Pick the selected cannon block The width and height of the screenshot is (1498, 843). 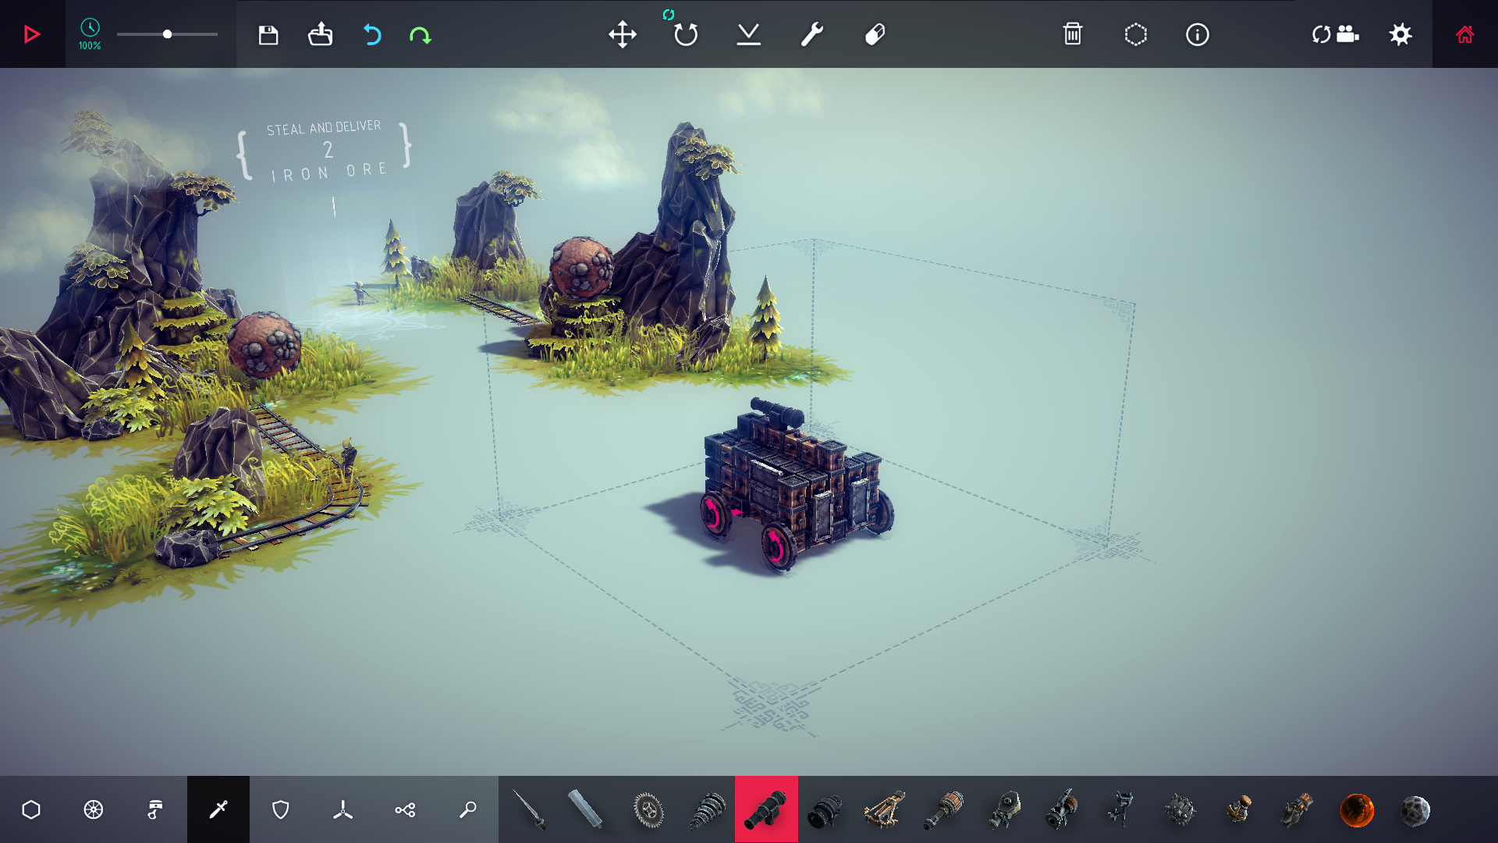click(x=766, y=809)
